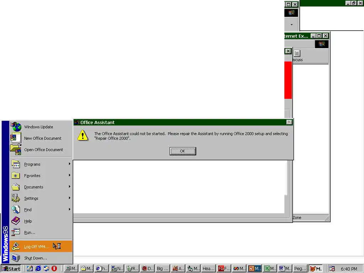
Task: Switch to the computer-icon M.. taskbar button
Action: point(71,269)
